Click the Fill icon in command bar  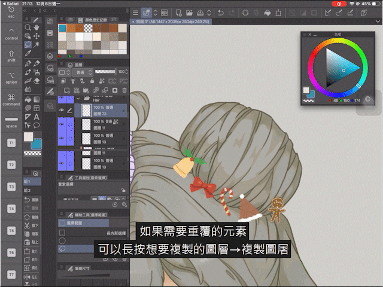point(268,13)
